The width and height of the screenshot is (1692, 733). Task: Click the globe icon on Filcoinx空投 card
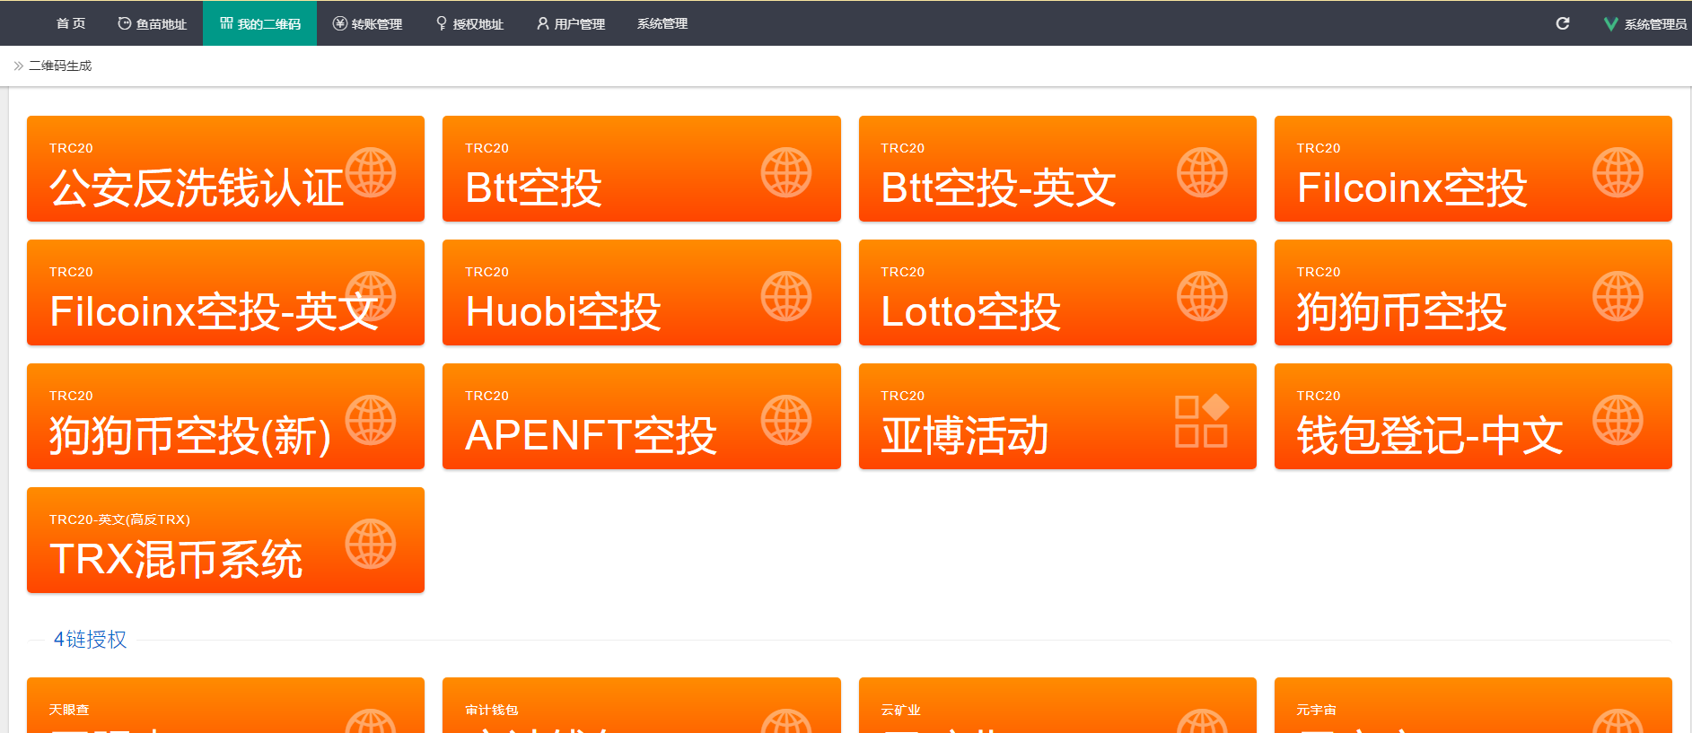(x=1617, y=172)
